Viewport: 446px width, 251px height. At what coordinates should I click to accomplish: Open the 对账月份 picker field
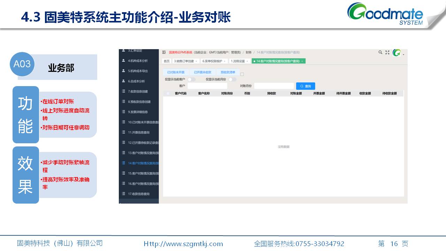274,86
